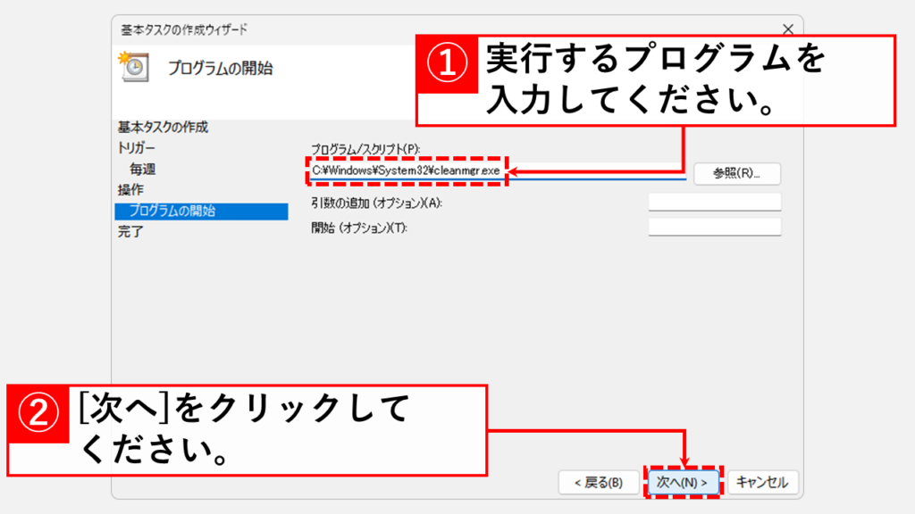Click the 開始 (オプション)(T): label

[359, 228]
